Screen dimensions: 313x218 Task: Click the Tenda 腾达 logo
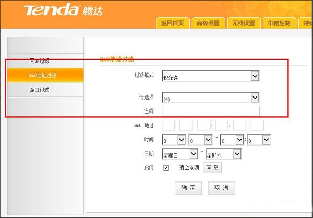click(63, 10)
